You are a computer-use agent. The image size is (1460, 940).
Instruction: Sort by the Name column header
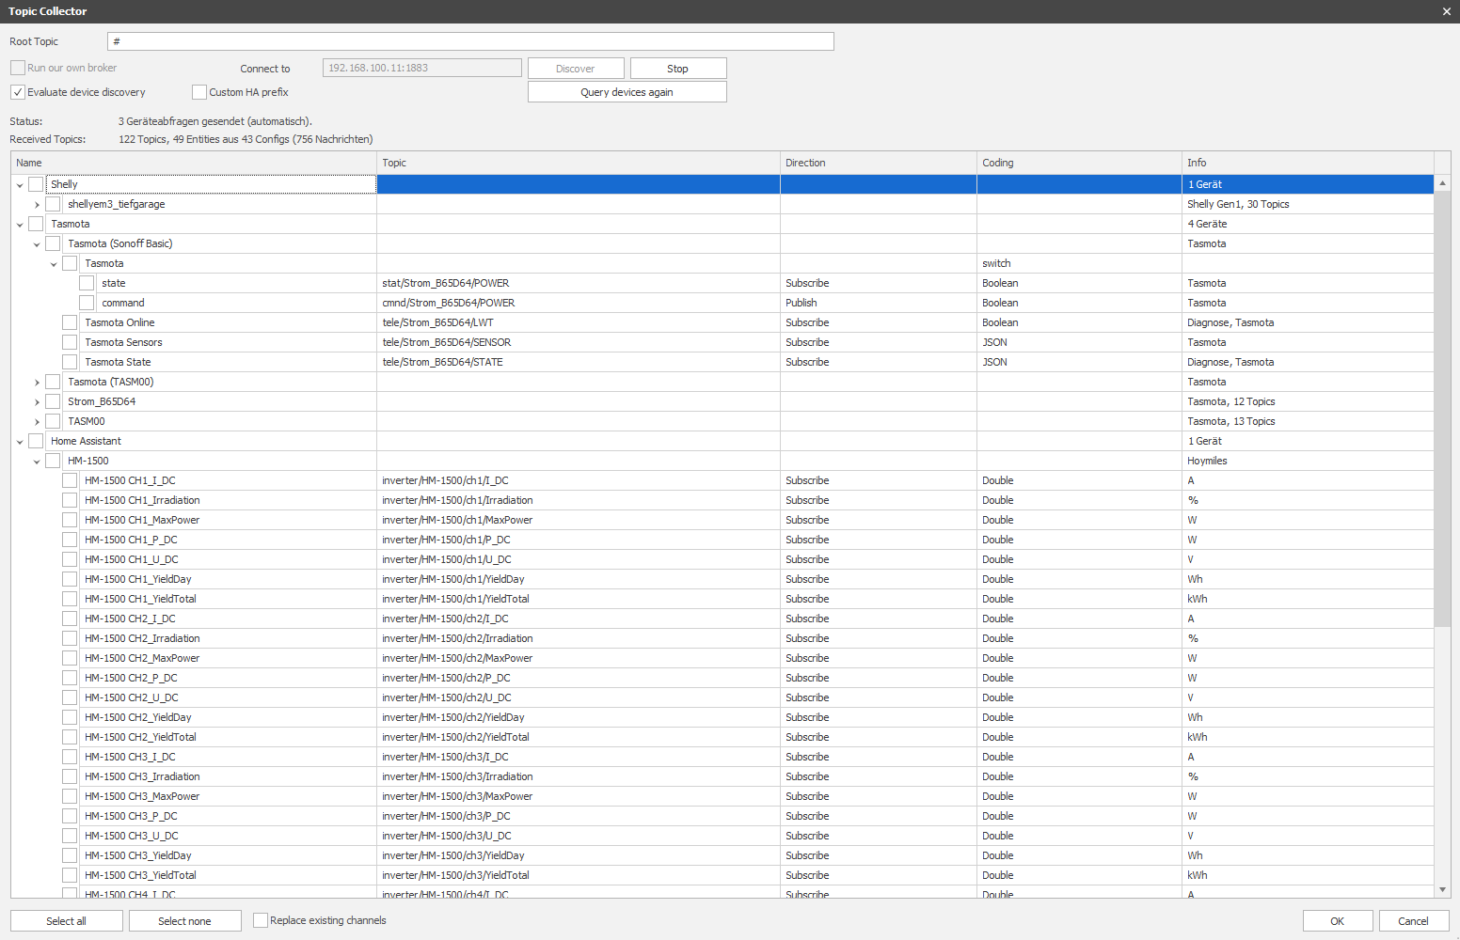pyautogui.click(x=194, y=163)
